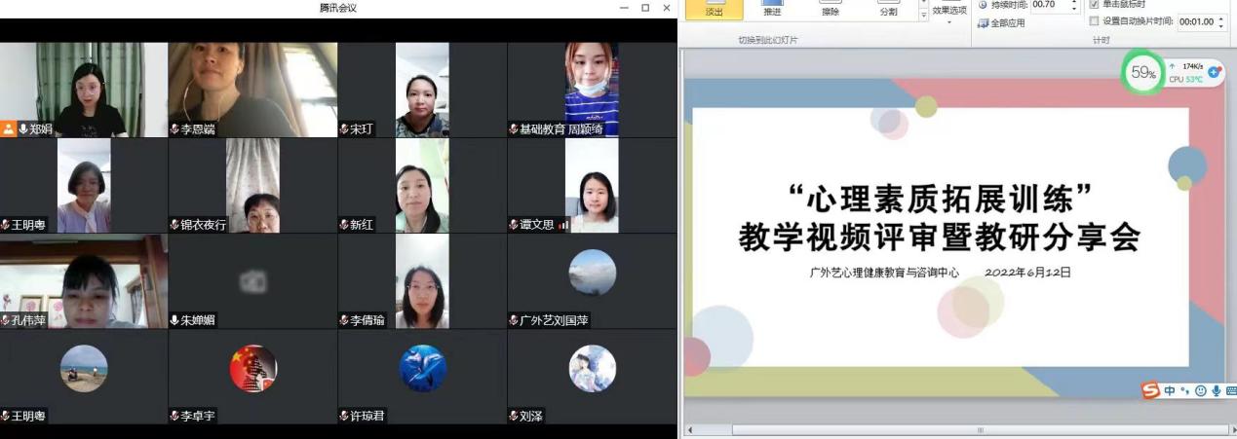Click the muted mic icon beside 孔伟萍
This screenshot has width=1237, height=439.
[6, 320]
